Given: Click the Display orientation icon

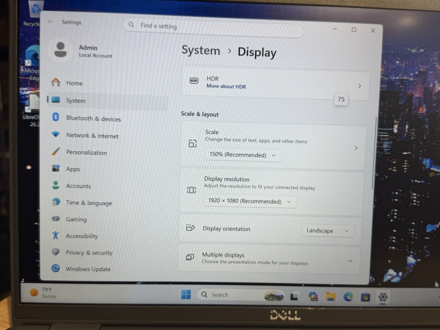Looking at the screenshot, I should pyautogui.click(x=190, y=228).
